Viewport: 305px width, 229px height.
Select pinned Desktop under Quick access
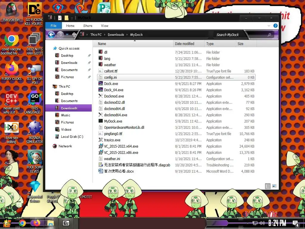click(x=67, y=55)
